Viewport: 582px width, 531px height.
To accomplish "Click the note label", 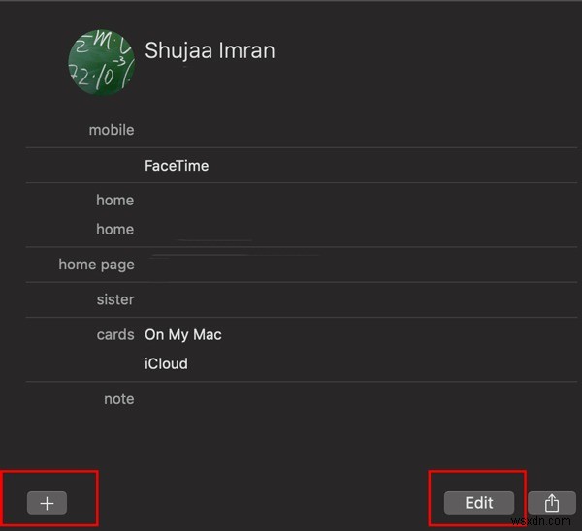I will pyautogui.click(x=118, y=399).
